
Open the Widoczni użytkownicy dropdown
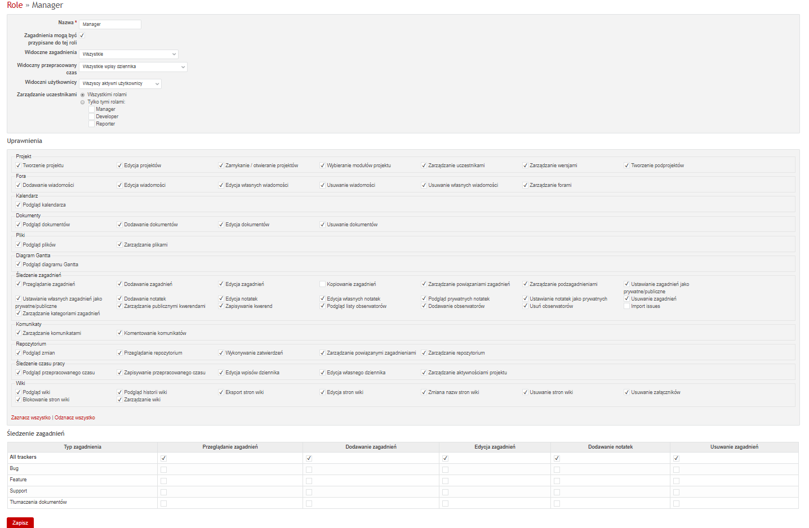(121, 83)
